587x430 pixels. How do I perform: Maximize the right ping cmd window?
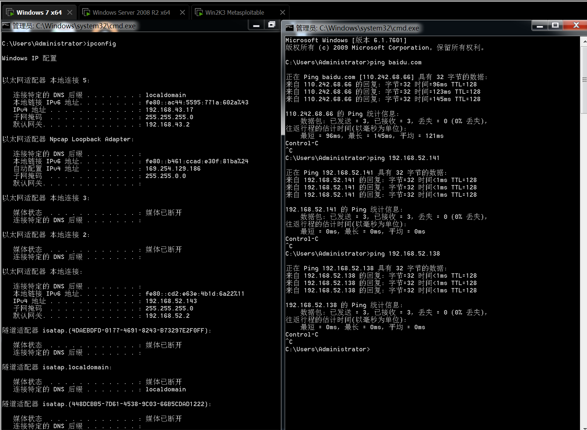555,26
